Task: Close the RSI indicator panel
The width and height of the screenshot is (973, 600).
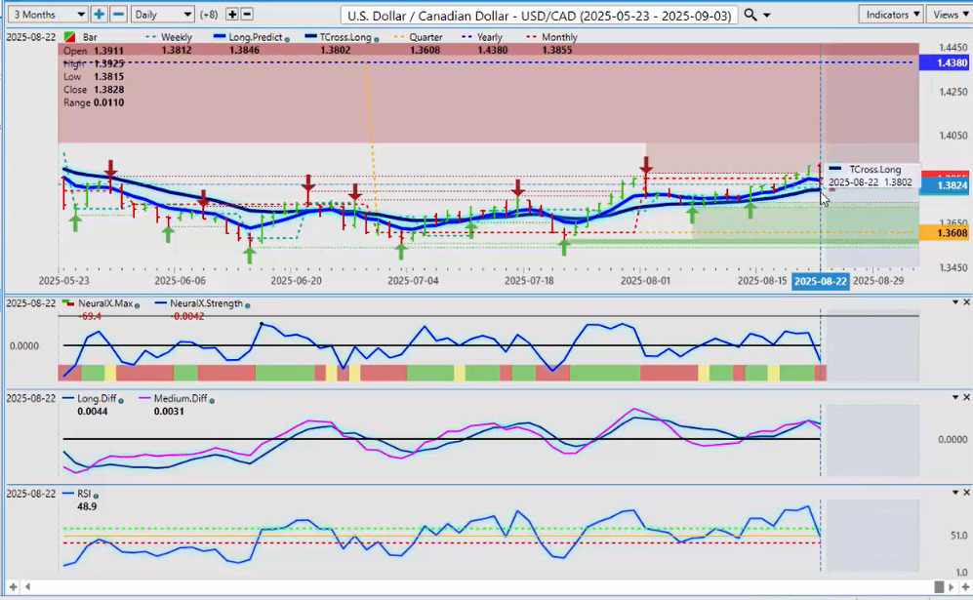Action: point(966,493)
